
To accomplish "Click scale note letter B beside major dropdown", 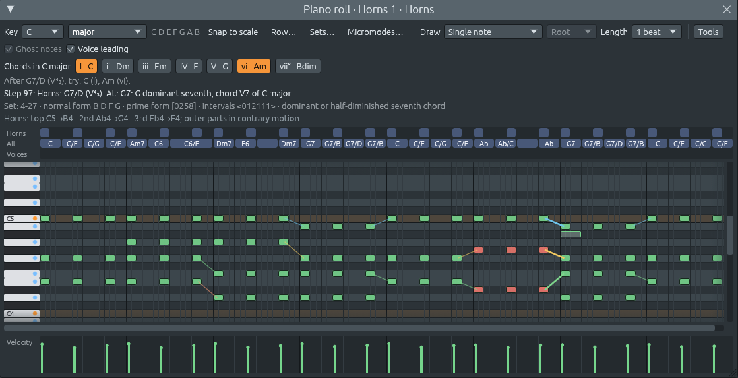I will click(x=197, y=32).
